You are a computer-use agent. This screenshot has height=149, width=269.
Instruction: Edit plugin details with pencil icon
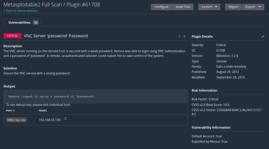(x=263, y=36)
